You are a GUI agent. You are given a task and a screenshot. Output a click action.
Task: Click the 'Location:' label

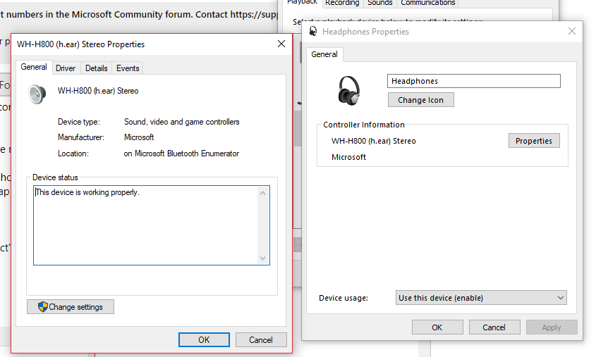(x=73, y=154)
